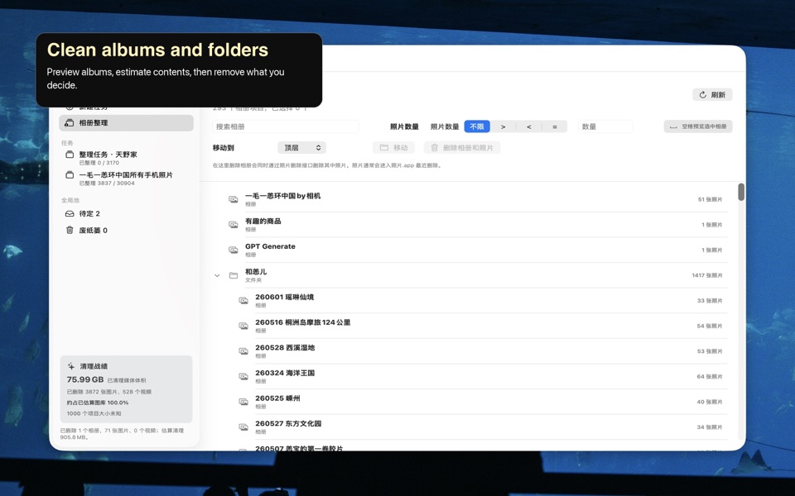The image size is (795, 496).
Task: Click the 相册整理 albums icon in sidebar
Action: pyautogui.click(x=70, y=123)
